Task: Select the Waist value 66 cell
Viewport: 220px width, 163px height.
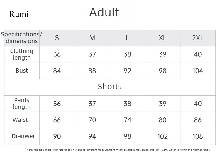Action: [57, 120]
